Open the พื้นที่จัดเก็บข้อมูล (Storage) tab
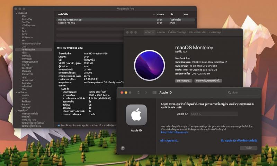 click(x=177, y=32)
